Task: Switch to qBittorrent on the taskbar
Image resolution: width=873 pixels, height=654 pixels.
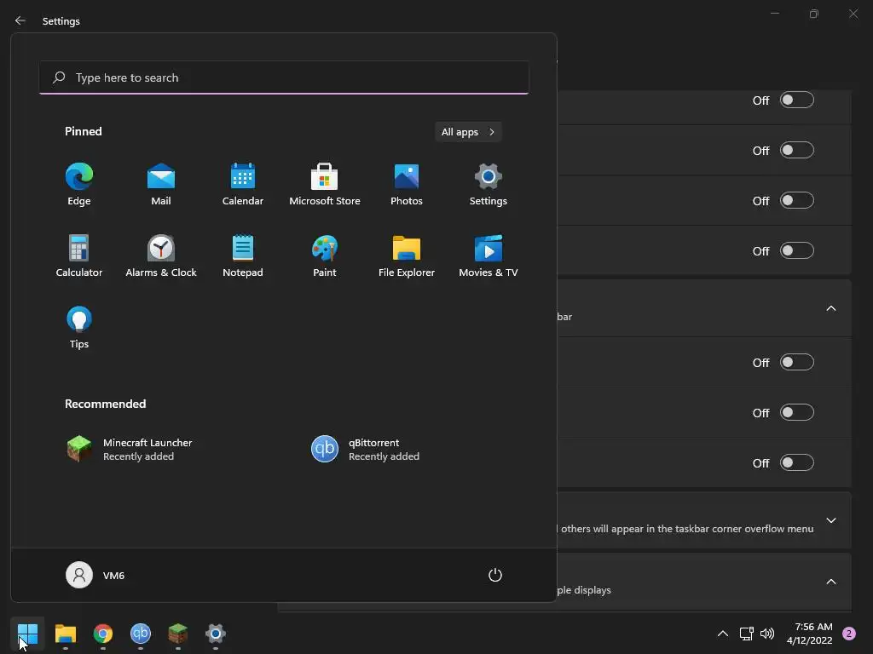Action: click(141, 634)
